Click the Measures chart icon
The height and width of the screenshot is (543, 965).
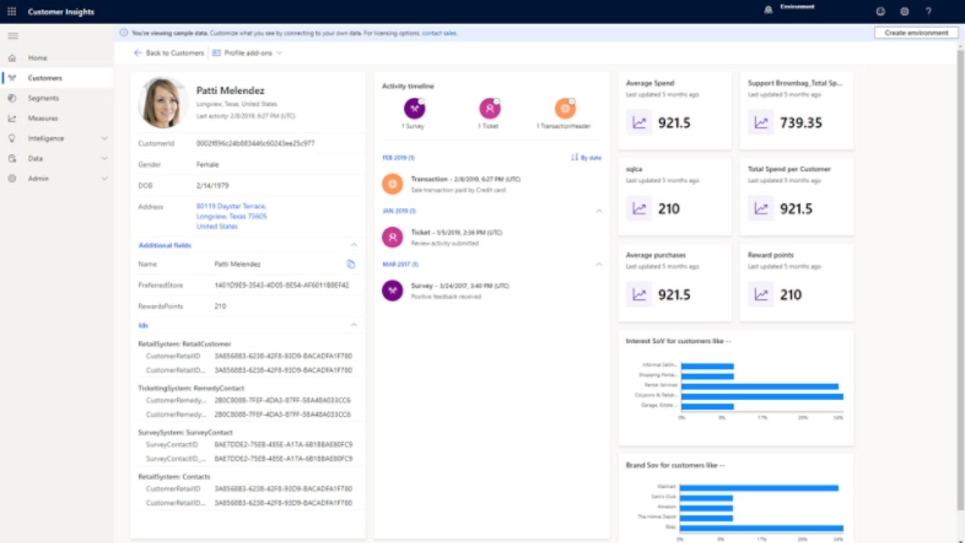click(x=12, y=118)
